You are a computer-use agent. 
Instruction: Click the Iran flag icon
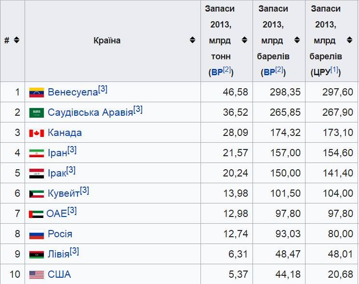click(x=37, y=153)
